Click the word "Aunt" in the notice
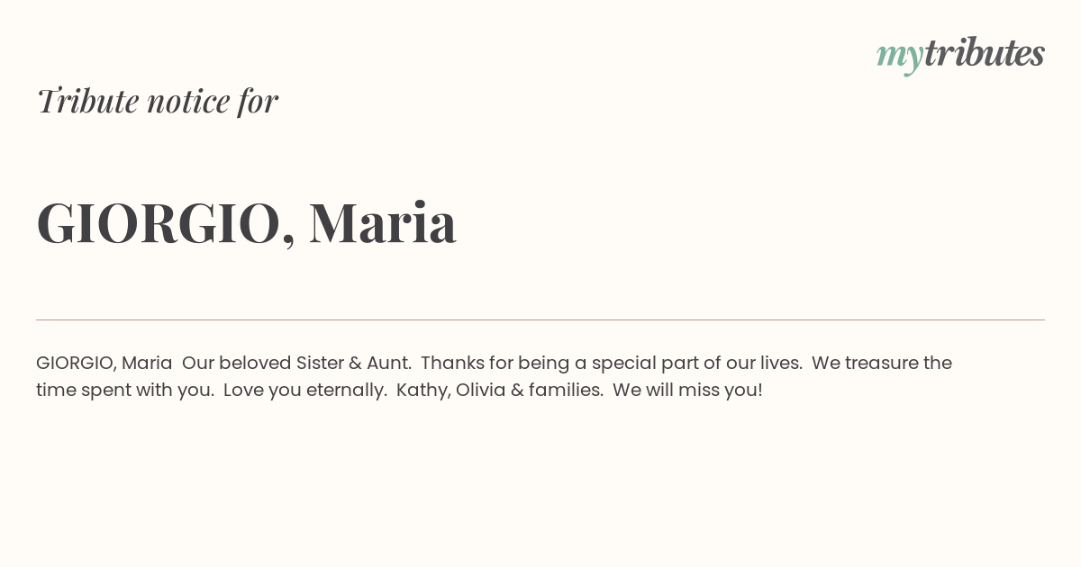The width and height of the screenshot is (1081, 567). point(387,363)
